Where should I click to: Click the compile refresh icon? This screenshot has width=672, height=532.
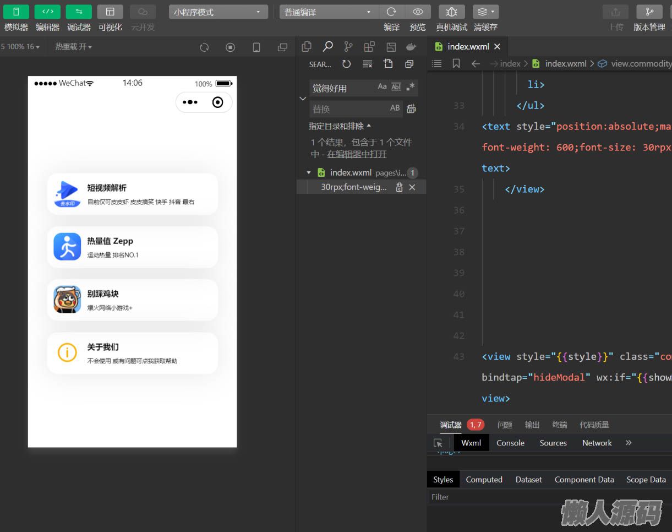[391, 12]
